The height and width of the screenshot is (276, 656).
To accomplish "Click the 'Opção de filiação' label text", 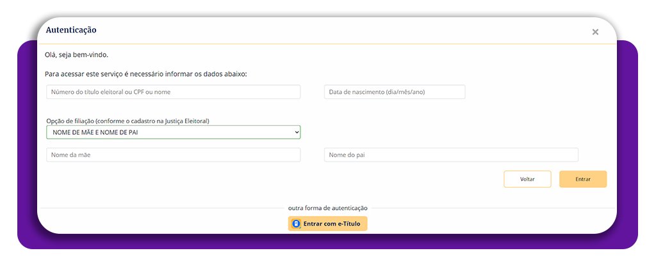I will pyautogui.click(x=127, y=121).
